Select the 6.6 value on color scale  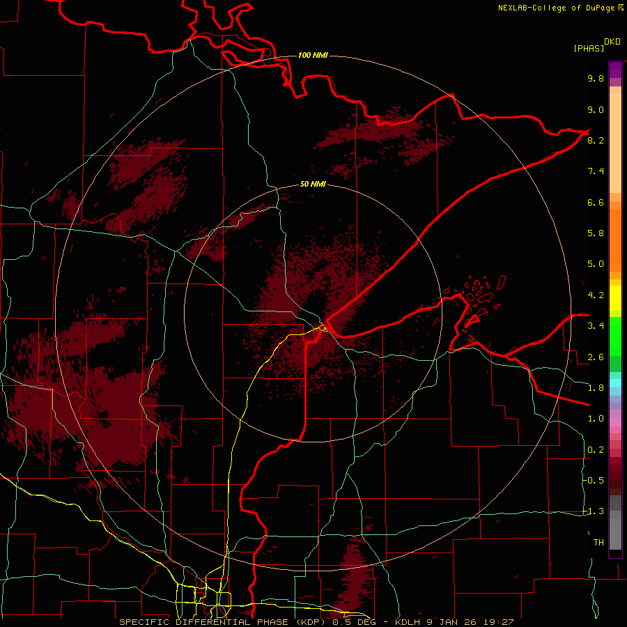click(x=596, y=202)
